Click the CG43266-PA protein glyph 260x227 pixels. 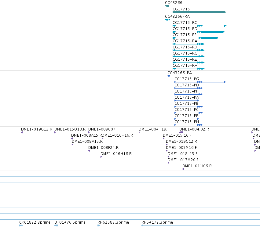(169, 76)
